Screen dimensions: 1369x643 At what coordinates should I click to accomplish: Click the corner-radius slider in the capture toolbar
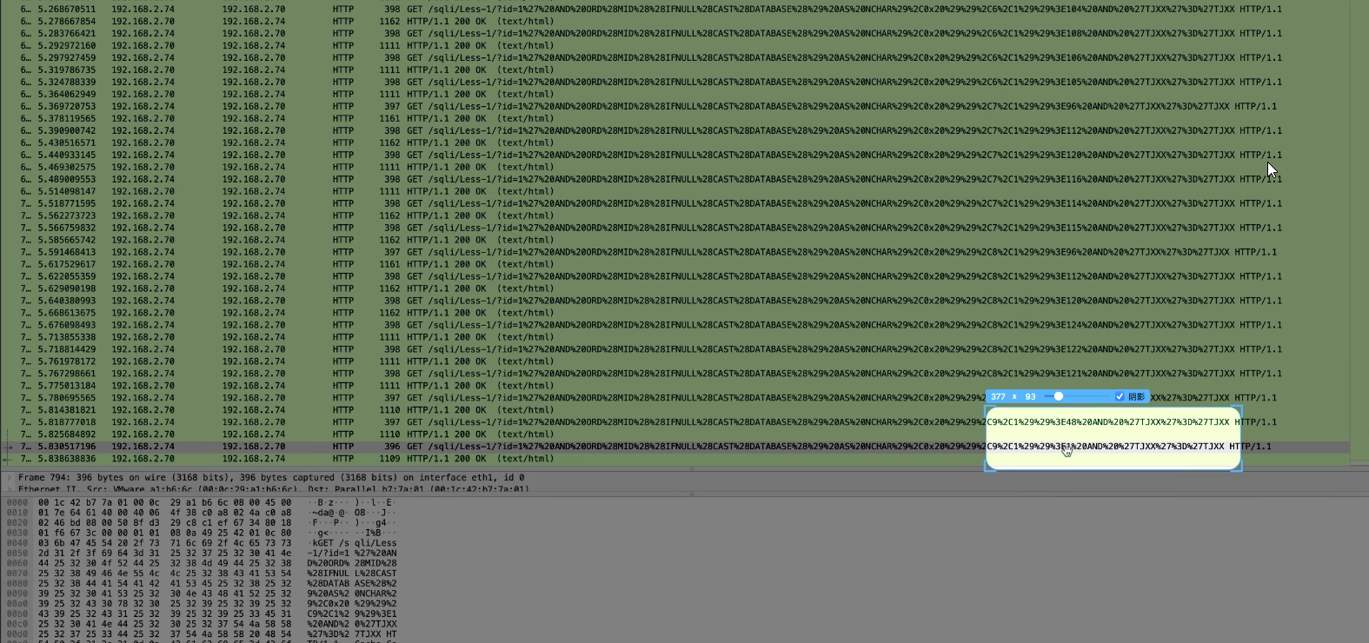pos(1078,396)
